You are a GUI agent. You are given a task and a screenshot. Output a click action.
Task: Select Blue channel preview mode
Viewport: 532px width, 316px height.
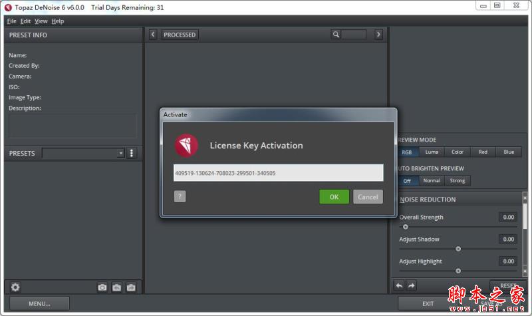(509, 152)
